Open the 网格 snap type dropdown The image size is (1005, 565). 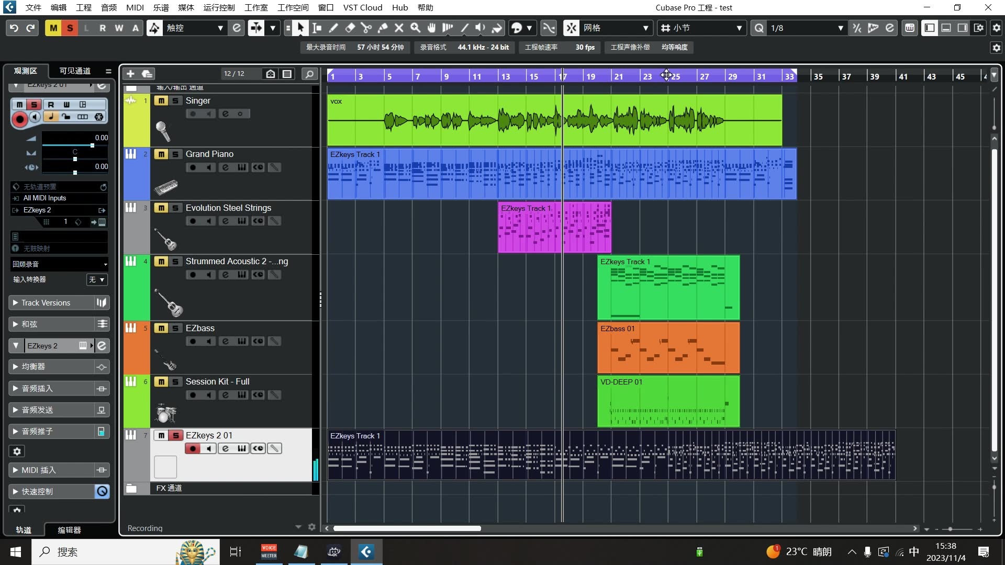616,28
